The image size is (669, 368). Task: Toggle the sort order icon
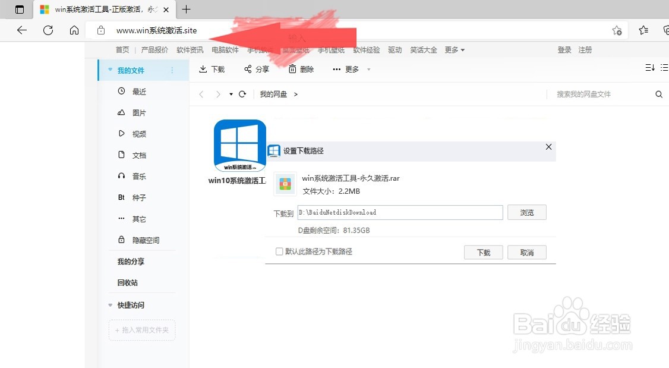(649, 68)
